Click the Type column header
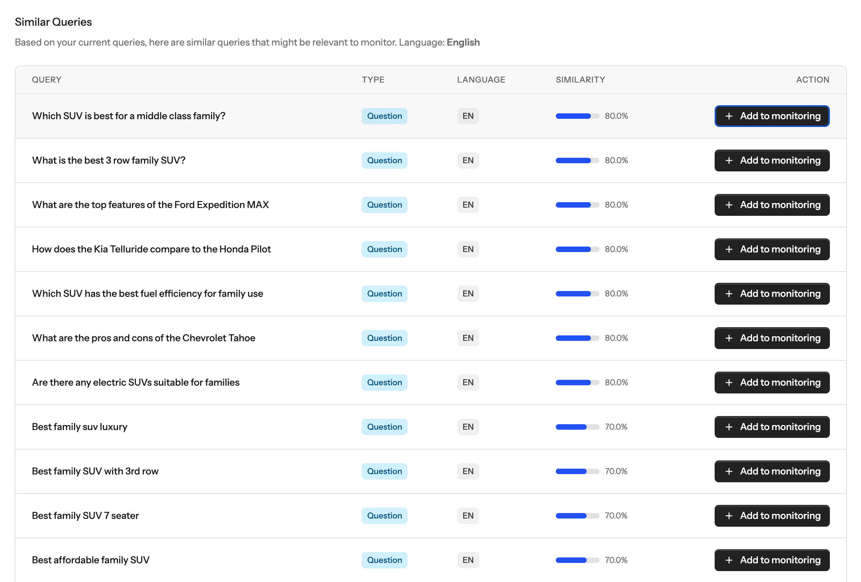 pos(373,80)
